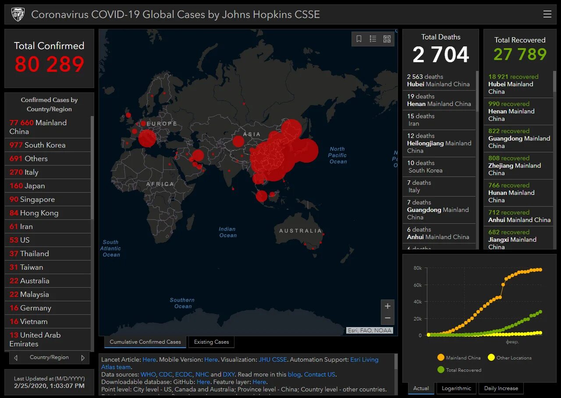
Task: Select 90 Singapore row
Action: [48, 199]
